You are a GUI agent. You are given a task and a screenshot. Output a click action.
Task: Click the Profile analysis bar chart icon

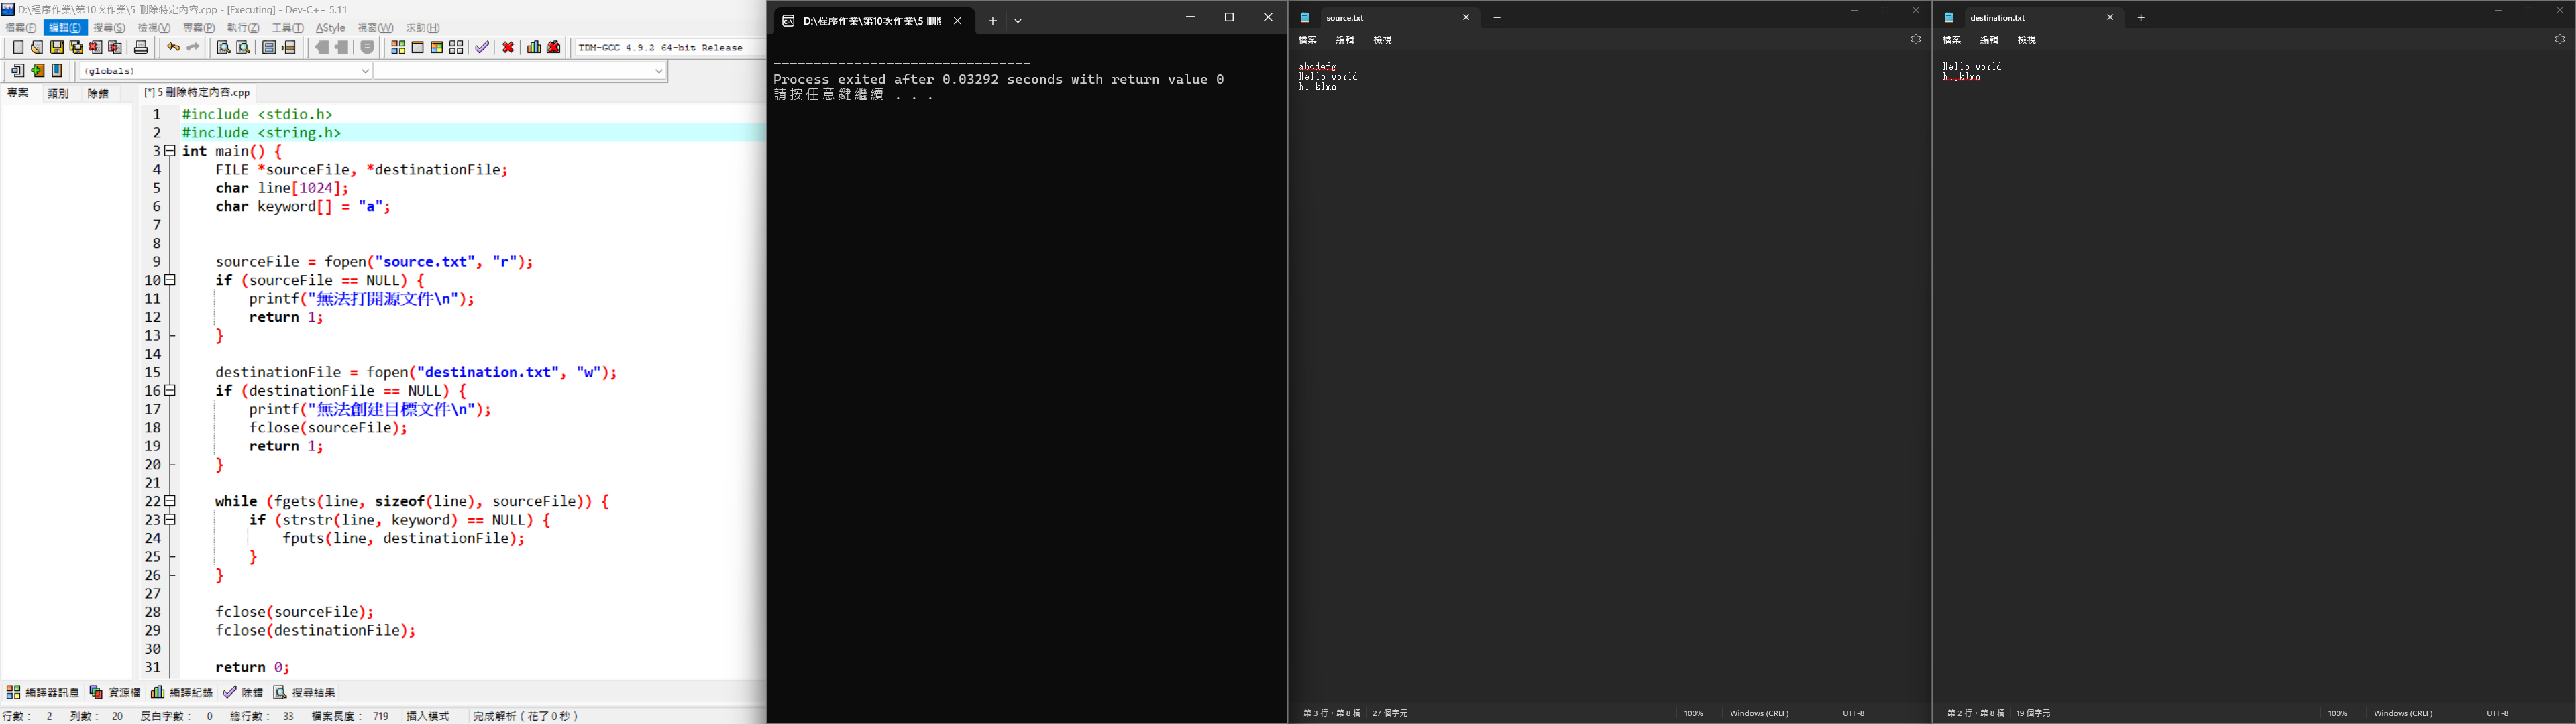(x=534, y=47)
